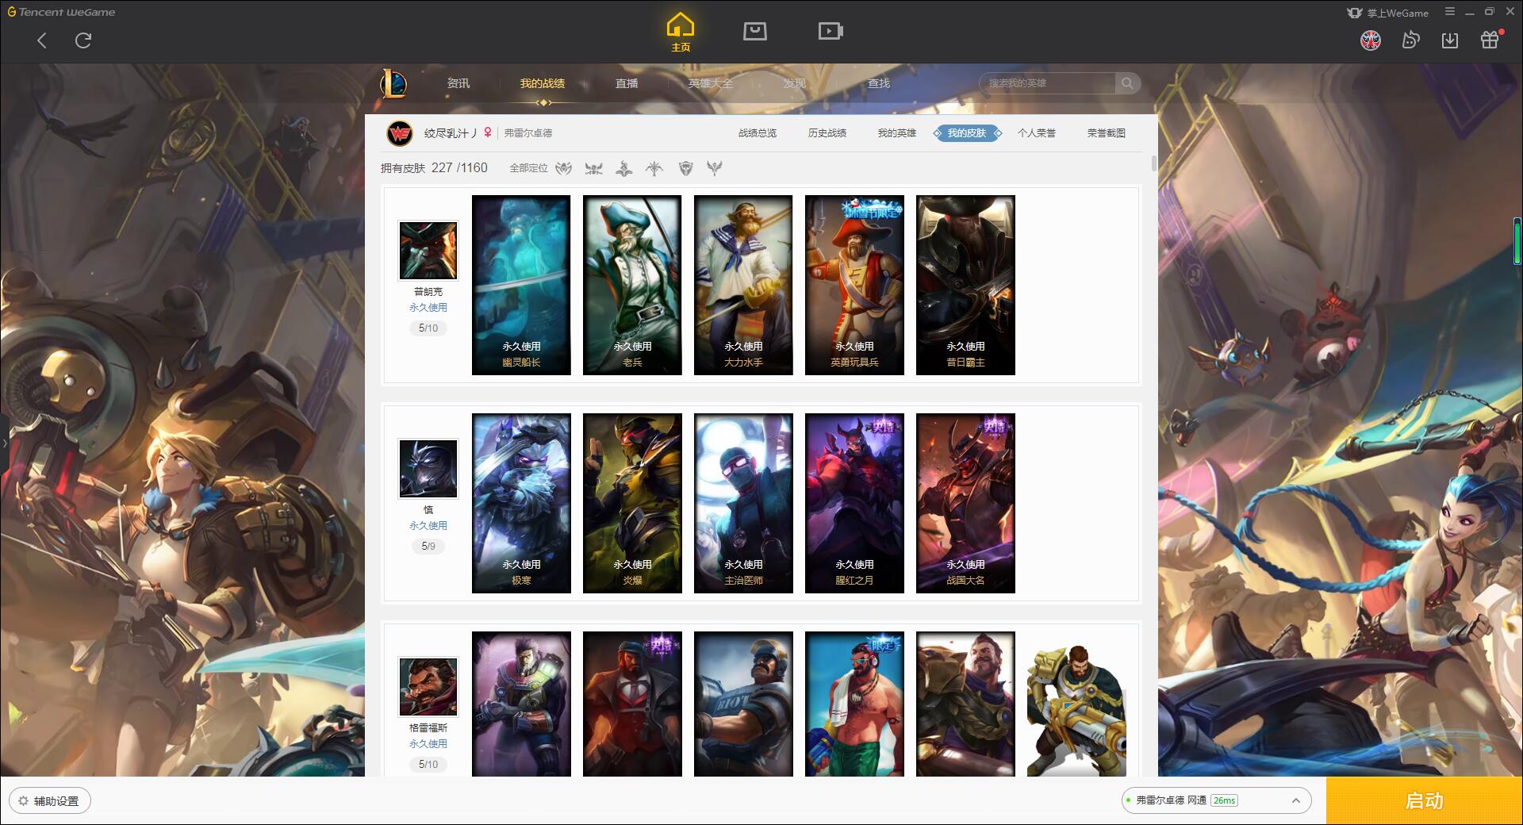
Task: Open the 极寒 skin card
Action: coord(521,503)
